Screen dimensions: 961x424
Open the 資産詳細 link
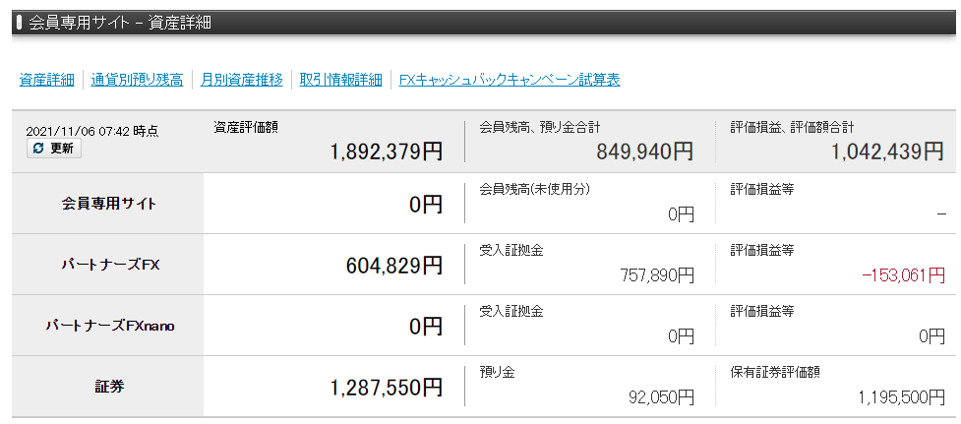point(46,80)
